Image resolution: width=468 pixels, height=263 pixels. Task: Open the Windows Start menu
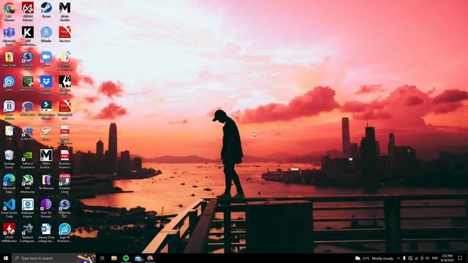point(6,258)
